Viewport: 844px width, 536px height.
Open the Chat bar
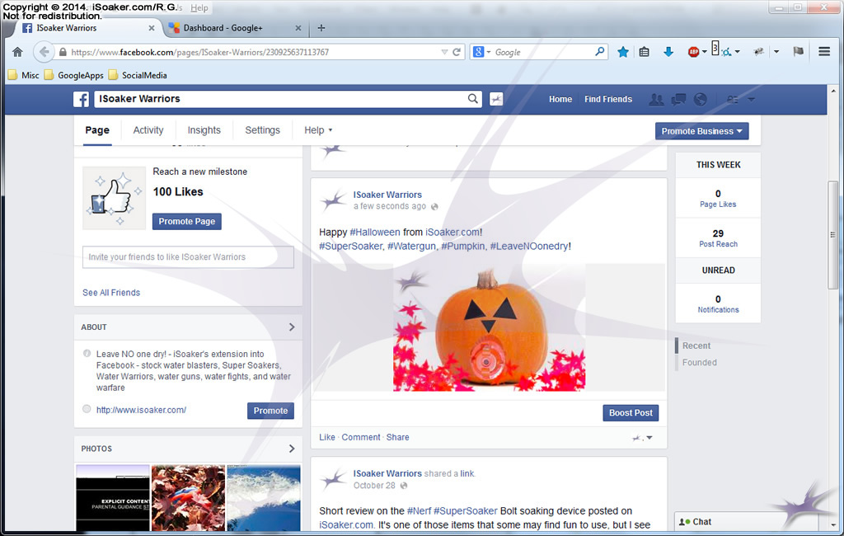747,521
